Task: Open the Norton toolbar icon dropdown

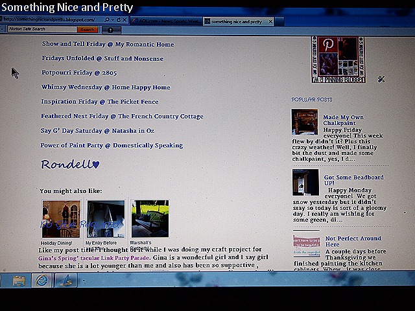Action: pos(112,30)
